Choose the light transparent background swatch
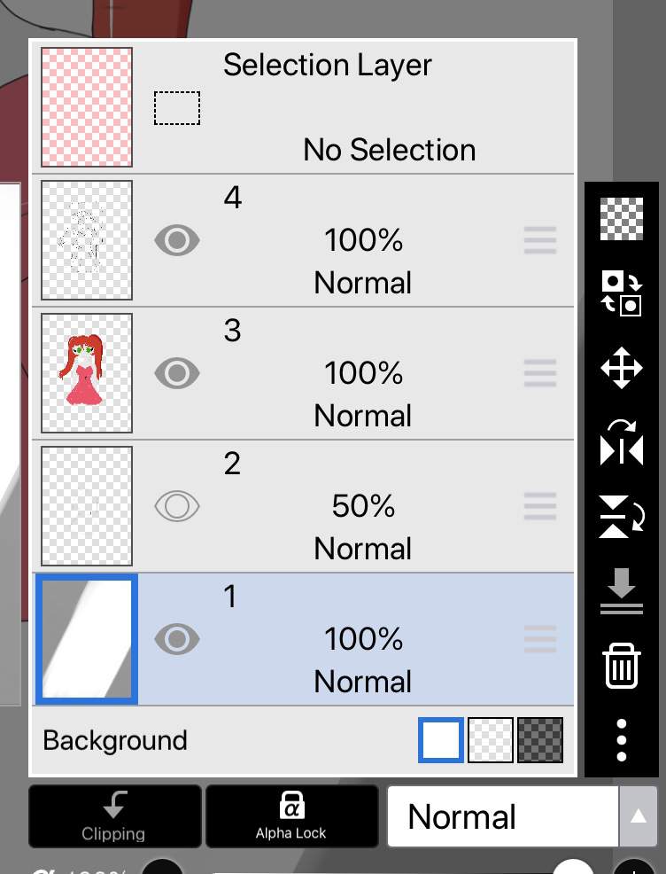 click(x=490, y=740)
